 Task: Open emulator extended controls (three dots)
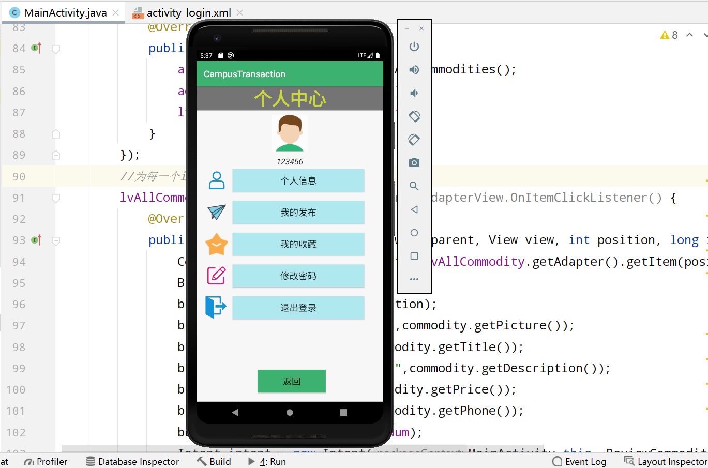click(414, 279)
